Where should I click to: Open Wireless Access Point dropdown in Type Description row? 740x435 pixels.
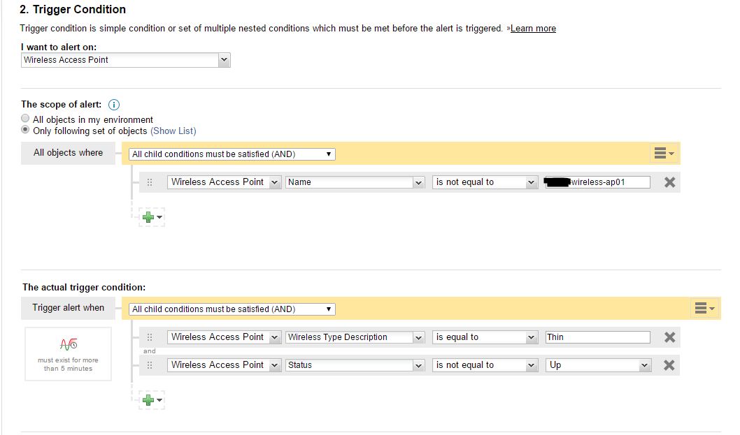click(225, 337)
